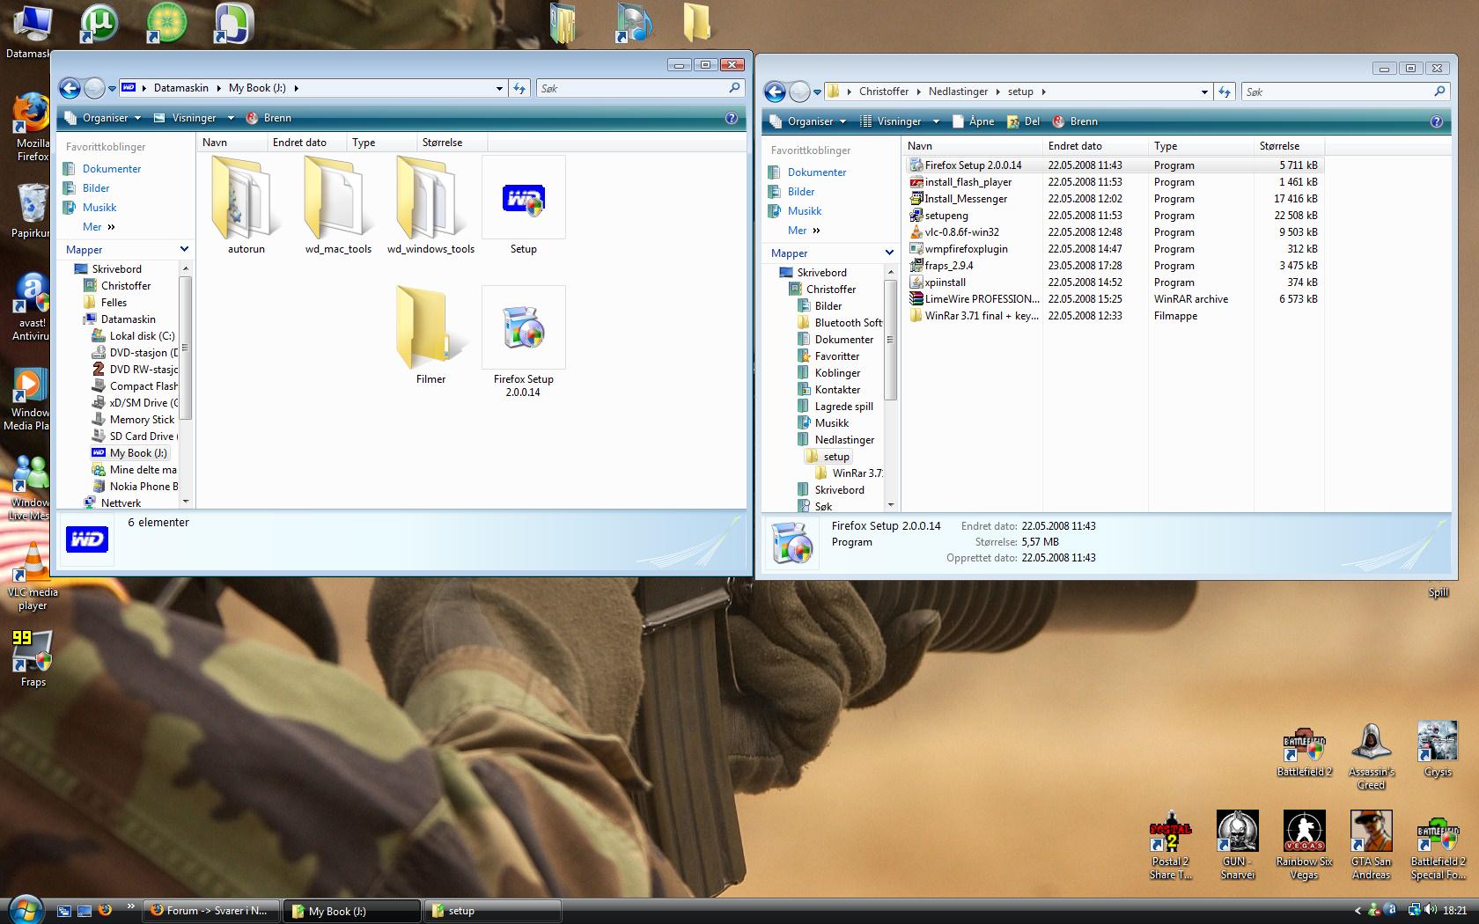Open the Organiser menu in setup window
Viewport: 1479px width, 924px height.
pyautogui.click(x=807, y=121)
